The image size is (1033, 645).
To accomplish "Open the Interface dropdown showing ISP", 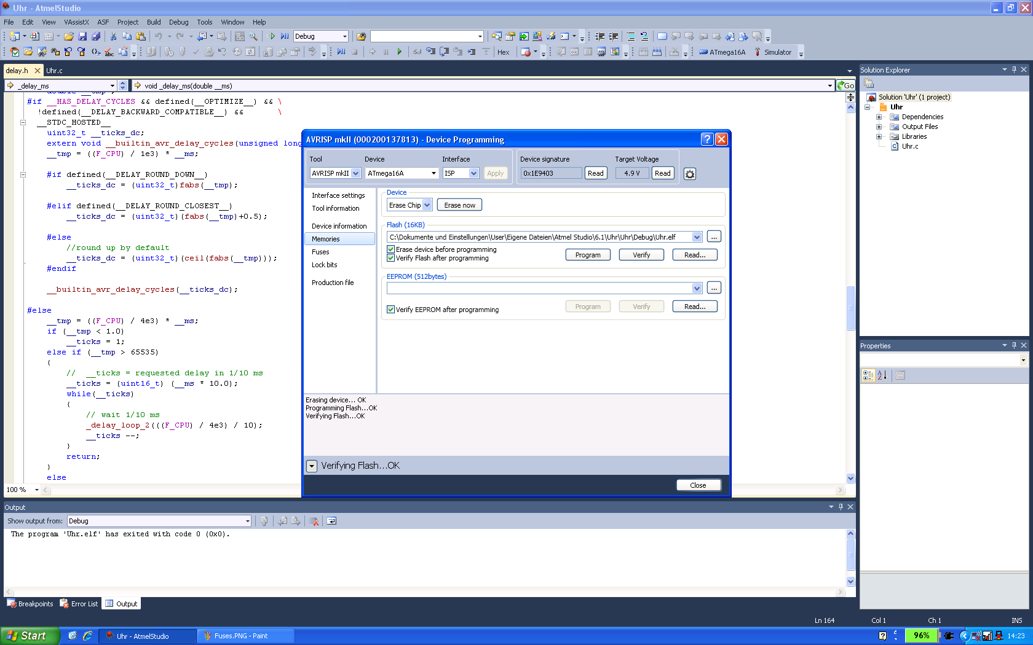I will (x=473, y=173).
